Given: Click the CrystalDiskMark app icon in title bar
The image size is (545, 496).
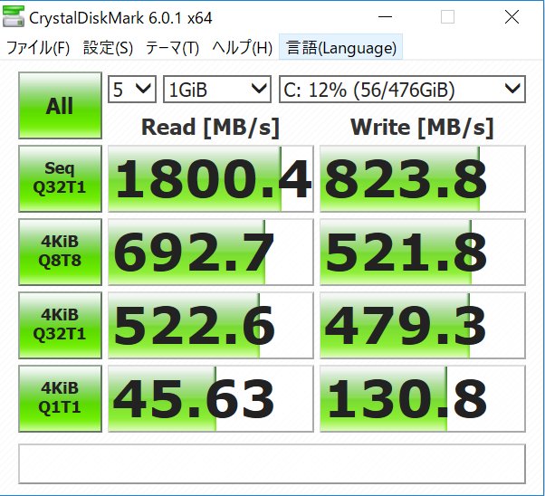Looking at the screenshot, I should (x=15, y=17).
